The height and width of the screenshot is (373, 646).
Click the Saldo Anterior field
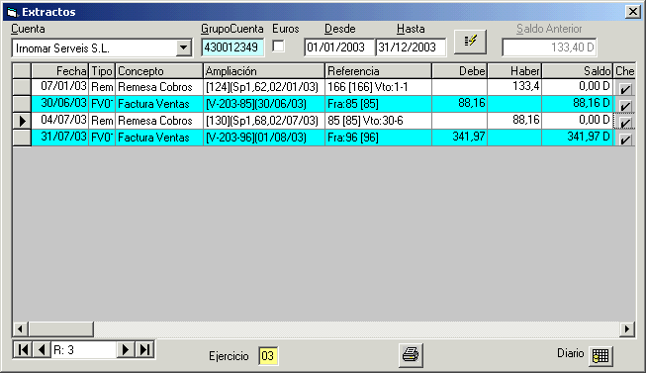[549, 47]
